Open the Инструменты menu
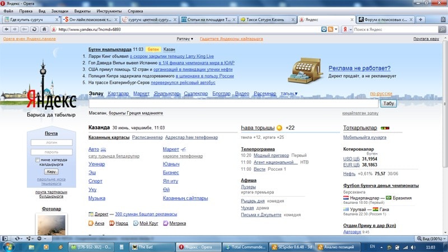The width and height of the screenshot is (448, 252). (x=109, y=11)
